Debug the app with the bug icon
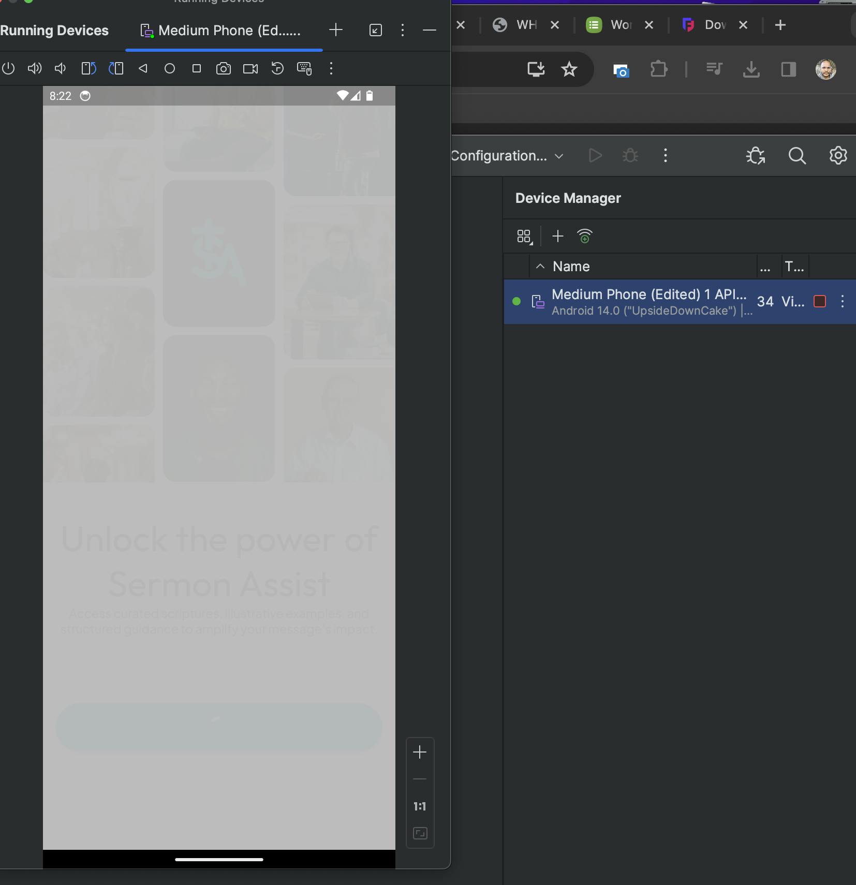This screenshot has height=885, width=856. point(630,156)
